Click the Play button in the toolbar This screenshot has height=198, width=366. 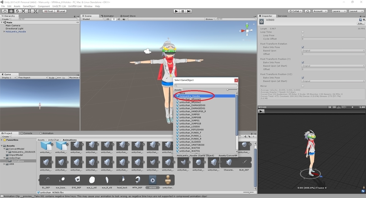coord(177,11)
